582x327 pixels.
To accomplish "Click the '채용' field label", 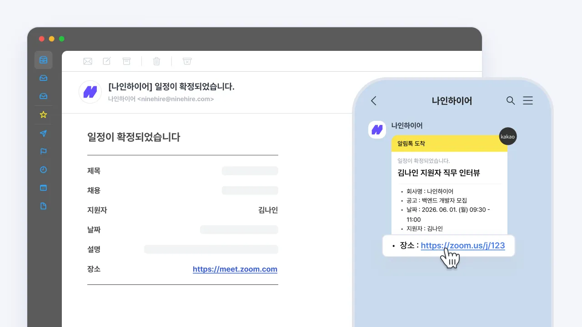I will point(94,190).
